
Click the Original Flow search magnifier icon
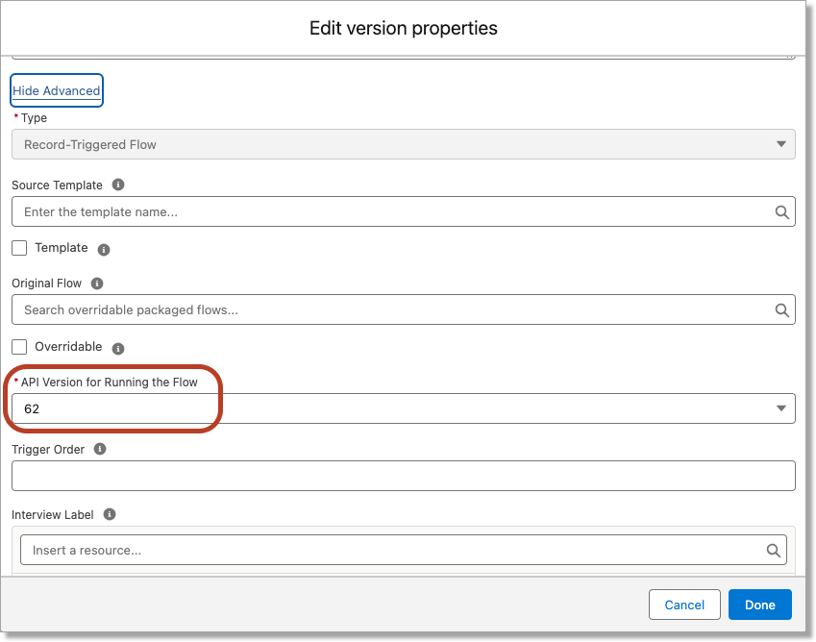782,310
